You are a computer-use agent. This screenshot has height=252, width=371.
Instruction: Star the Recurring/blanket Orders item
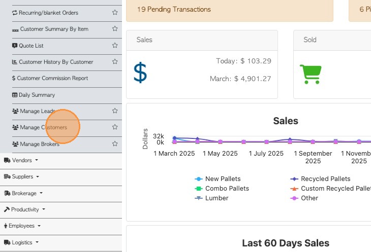[x=115, y=13]
